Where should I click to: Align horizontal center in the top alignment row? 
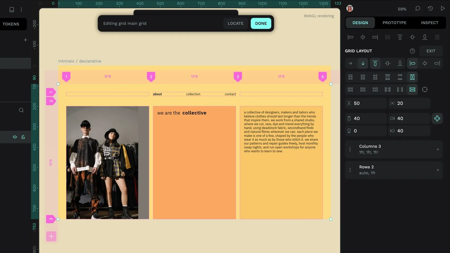coord(363,37)
